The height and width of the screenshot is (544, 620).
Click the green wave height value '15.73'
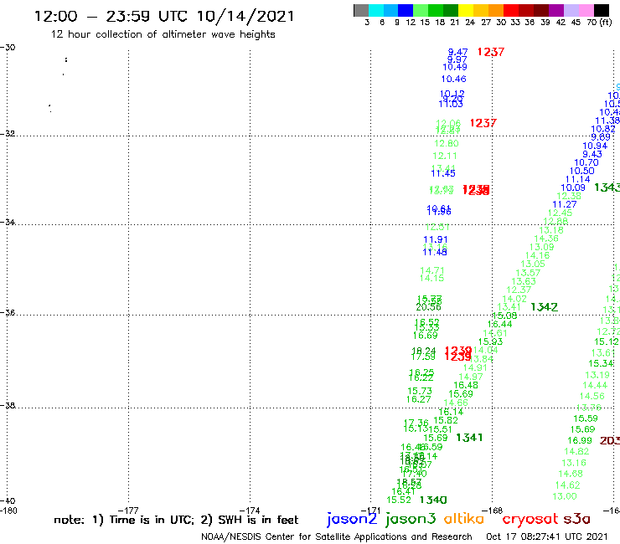(x=420, y=391)
